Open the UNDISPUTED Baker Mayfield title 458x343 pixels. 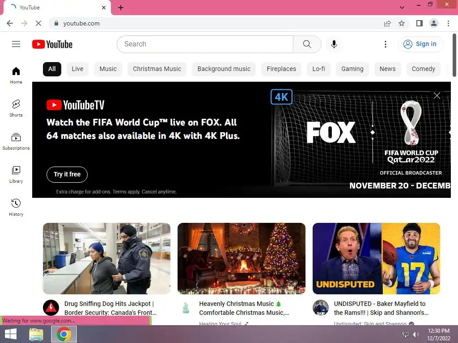pyautogui.click(x=381, y=308)
